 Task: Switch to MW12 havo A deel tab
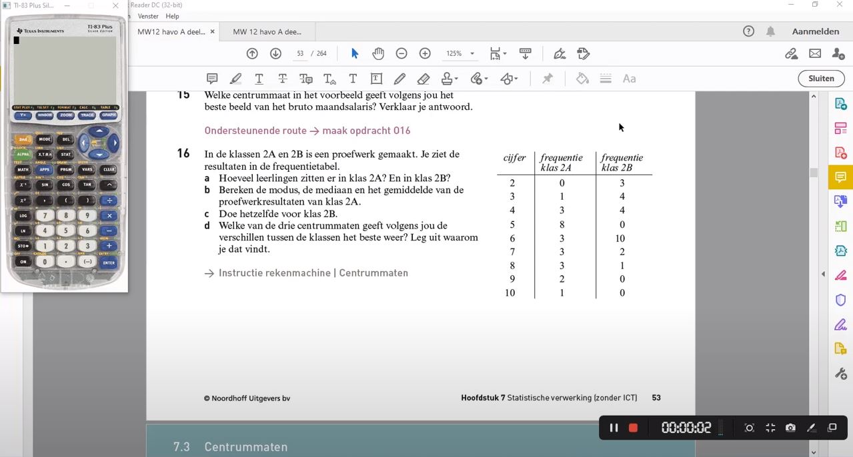171,31
